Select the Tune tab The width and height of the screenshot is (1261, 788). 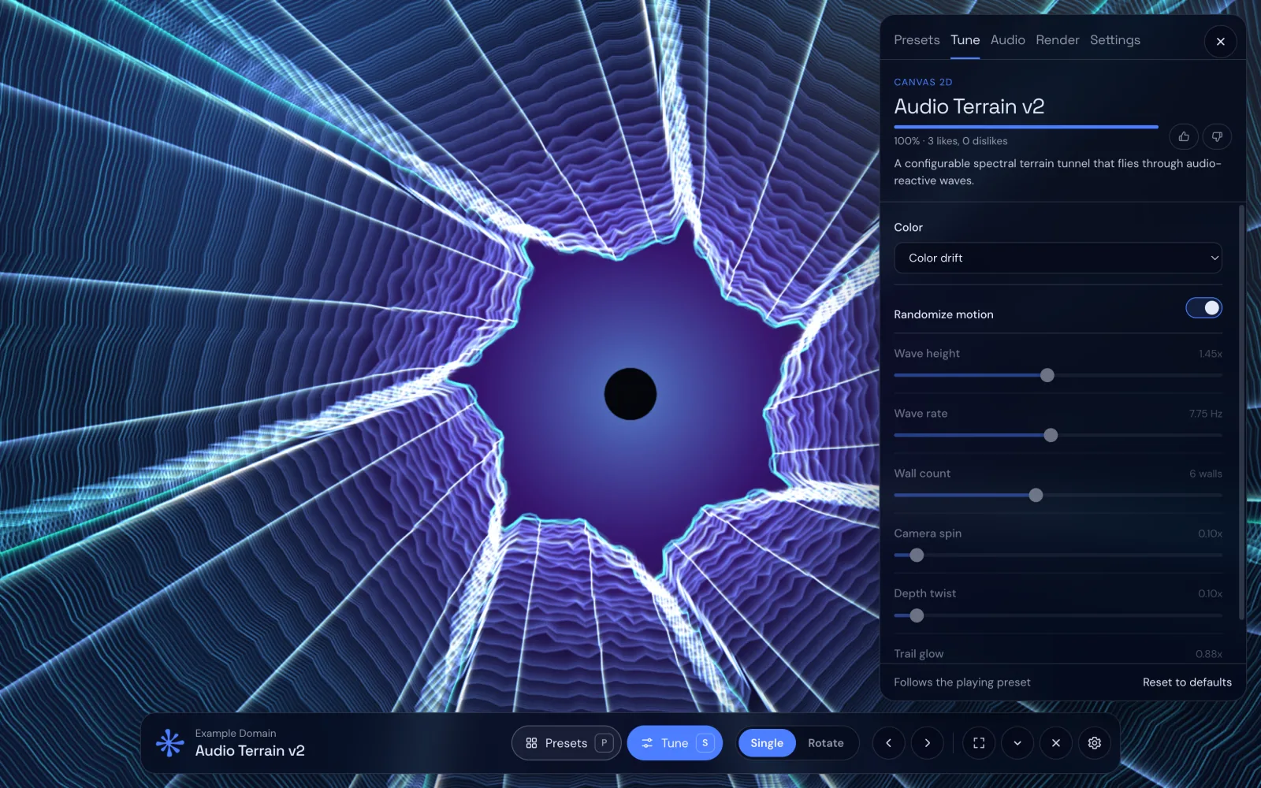click(x=965, y=39)
